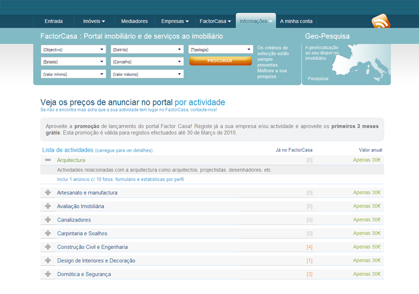Image resolution: width=419 pixels, height=294 pixels.
Task: Click Carpintaria e Soalhos label
Action: [82, 233]
